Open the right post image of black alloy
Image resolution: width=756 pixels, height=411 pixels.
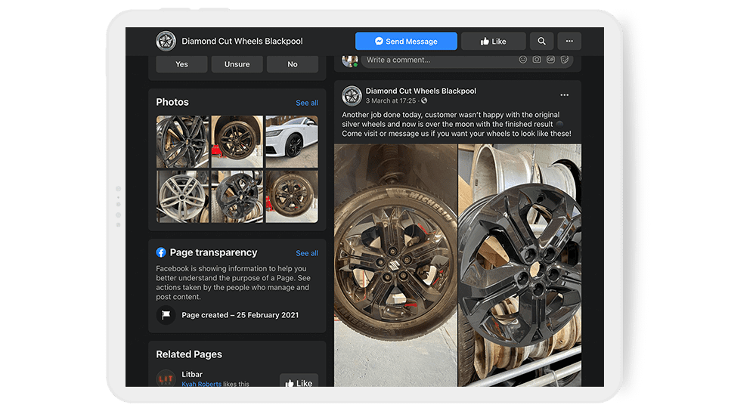point(520,265)
